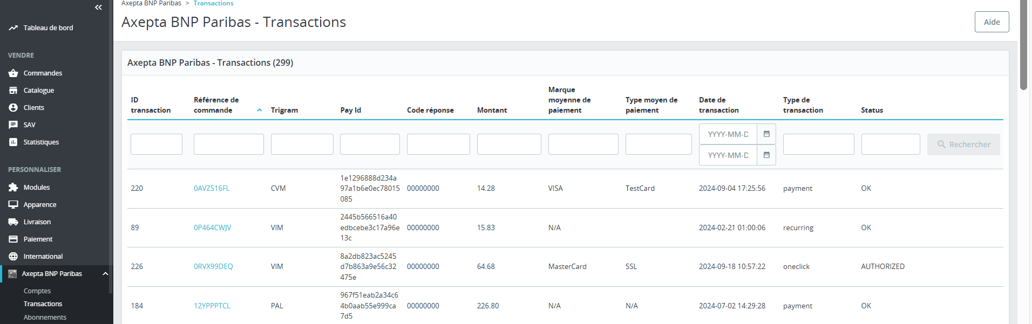Click the International globe icon
The image size is (1032, 324).
tap(13, 256)
